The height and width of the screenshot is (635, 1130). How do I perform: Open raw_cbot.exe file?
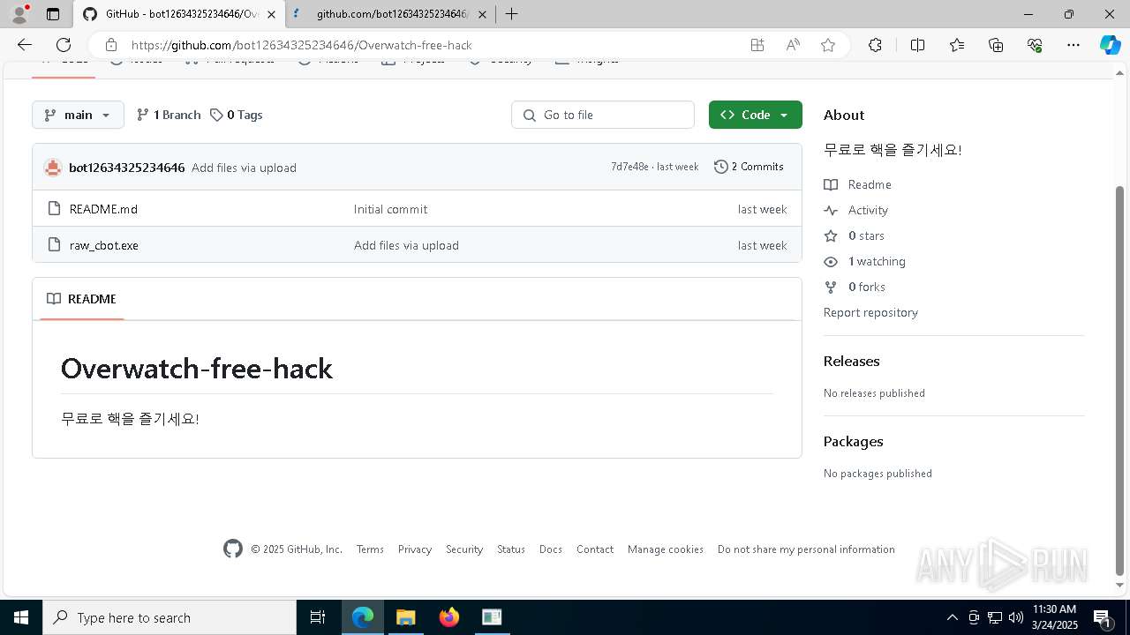click(x=104, y=245)
